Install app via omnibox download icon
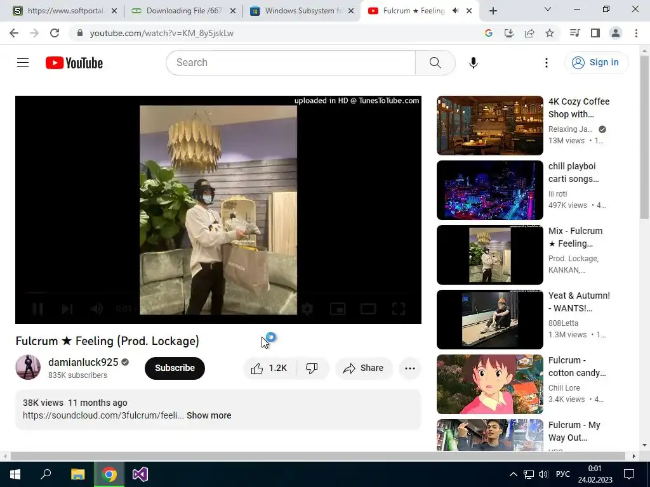 tap(509, 33)
